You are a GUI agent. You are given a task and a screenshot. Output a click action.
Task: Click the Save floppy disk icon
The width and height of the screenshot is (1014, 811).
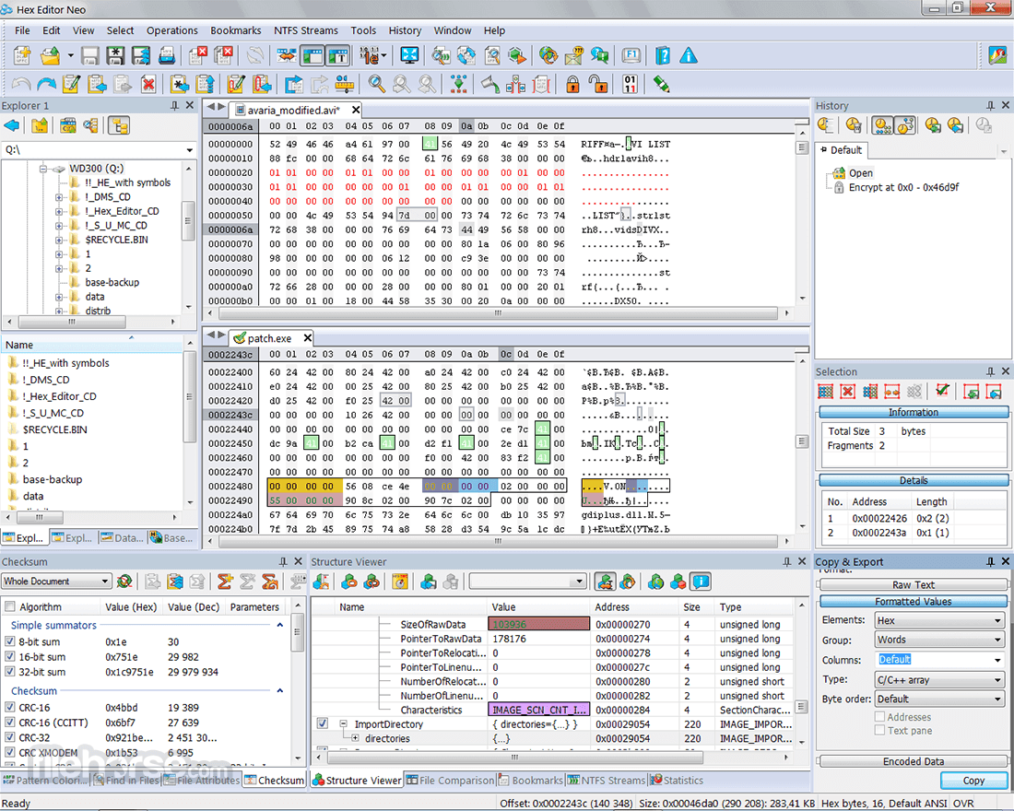click(x=90, y=56)
